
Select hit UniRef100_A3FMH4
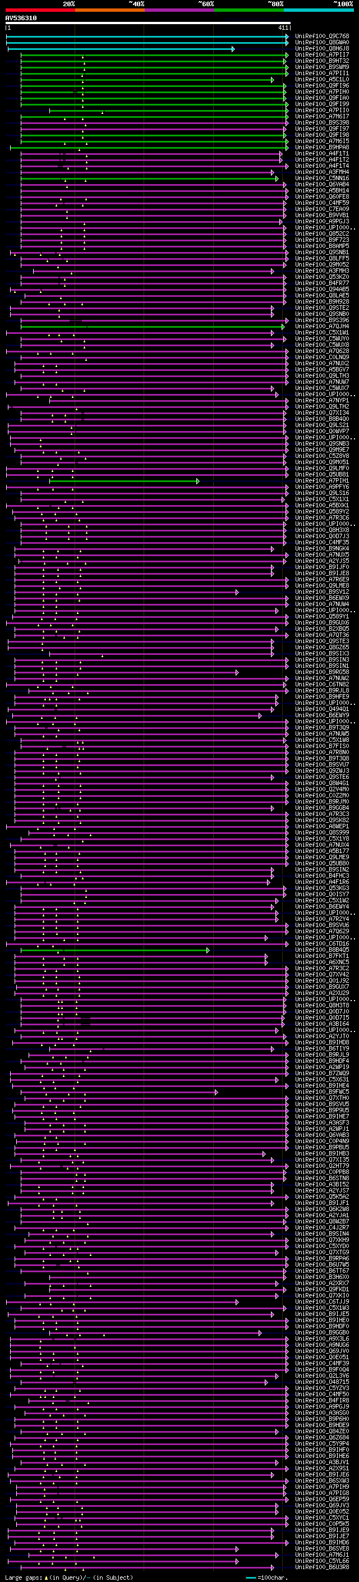[x=322, y=172]
